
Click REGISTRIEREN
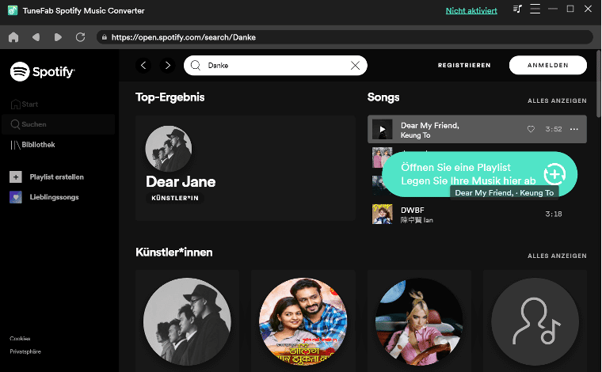[464, 65]
